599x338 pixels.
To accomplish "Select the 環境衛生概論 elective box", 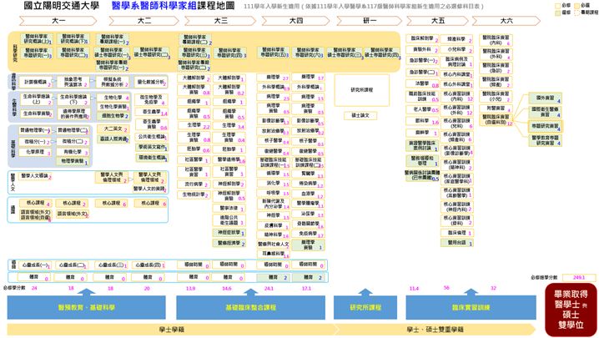I will pyautogui.click(x=151, y=158).
